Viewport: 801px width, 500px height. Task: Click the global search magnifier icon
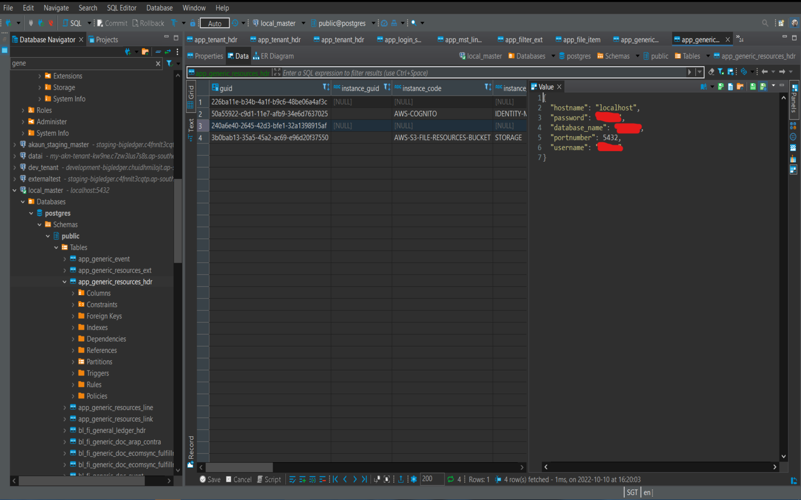(x=765, y=23)
